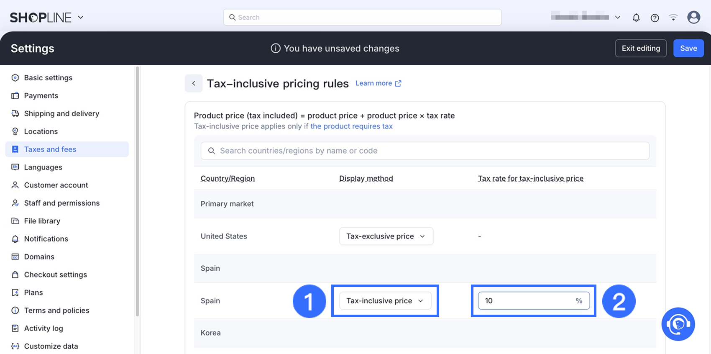Click the Shipping and delivery truck icon
This screenshot has width=711, height=354.
(15, 113)
